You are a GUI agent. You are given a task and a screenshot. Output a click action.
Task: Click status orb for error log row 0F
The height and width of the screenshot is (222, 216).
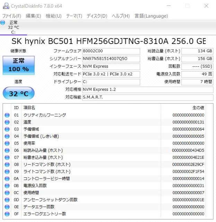pyautogui.click(x=7, y=214)
